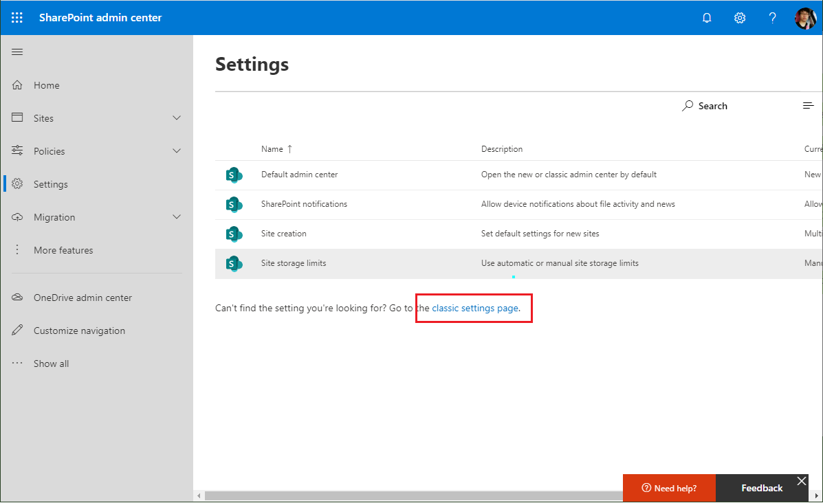Click the Customize navigation pencil icon
This screenshot has width=823, height=503.
click(x=17, y=330)
